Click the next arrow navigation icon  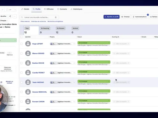point(15,10)
